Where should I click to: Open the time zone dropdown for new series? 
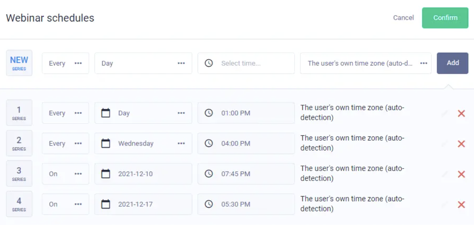click(366, 63)
